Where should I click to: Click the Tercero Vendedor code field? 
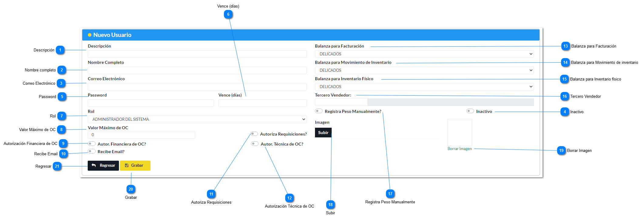(341, 102)
